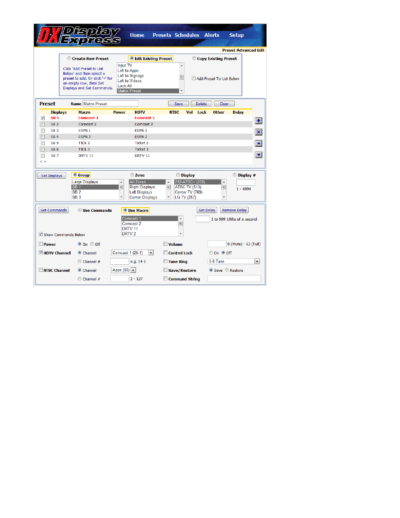This screenshot has height=518, width=400.
Task: Choose Lock All in the preset list
Action: click(x=148, y=86)
